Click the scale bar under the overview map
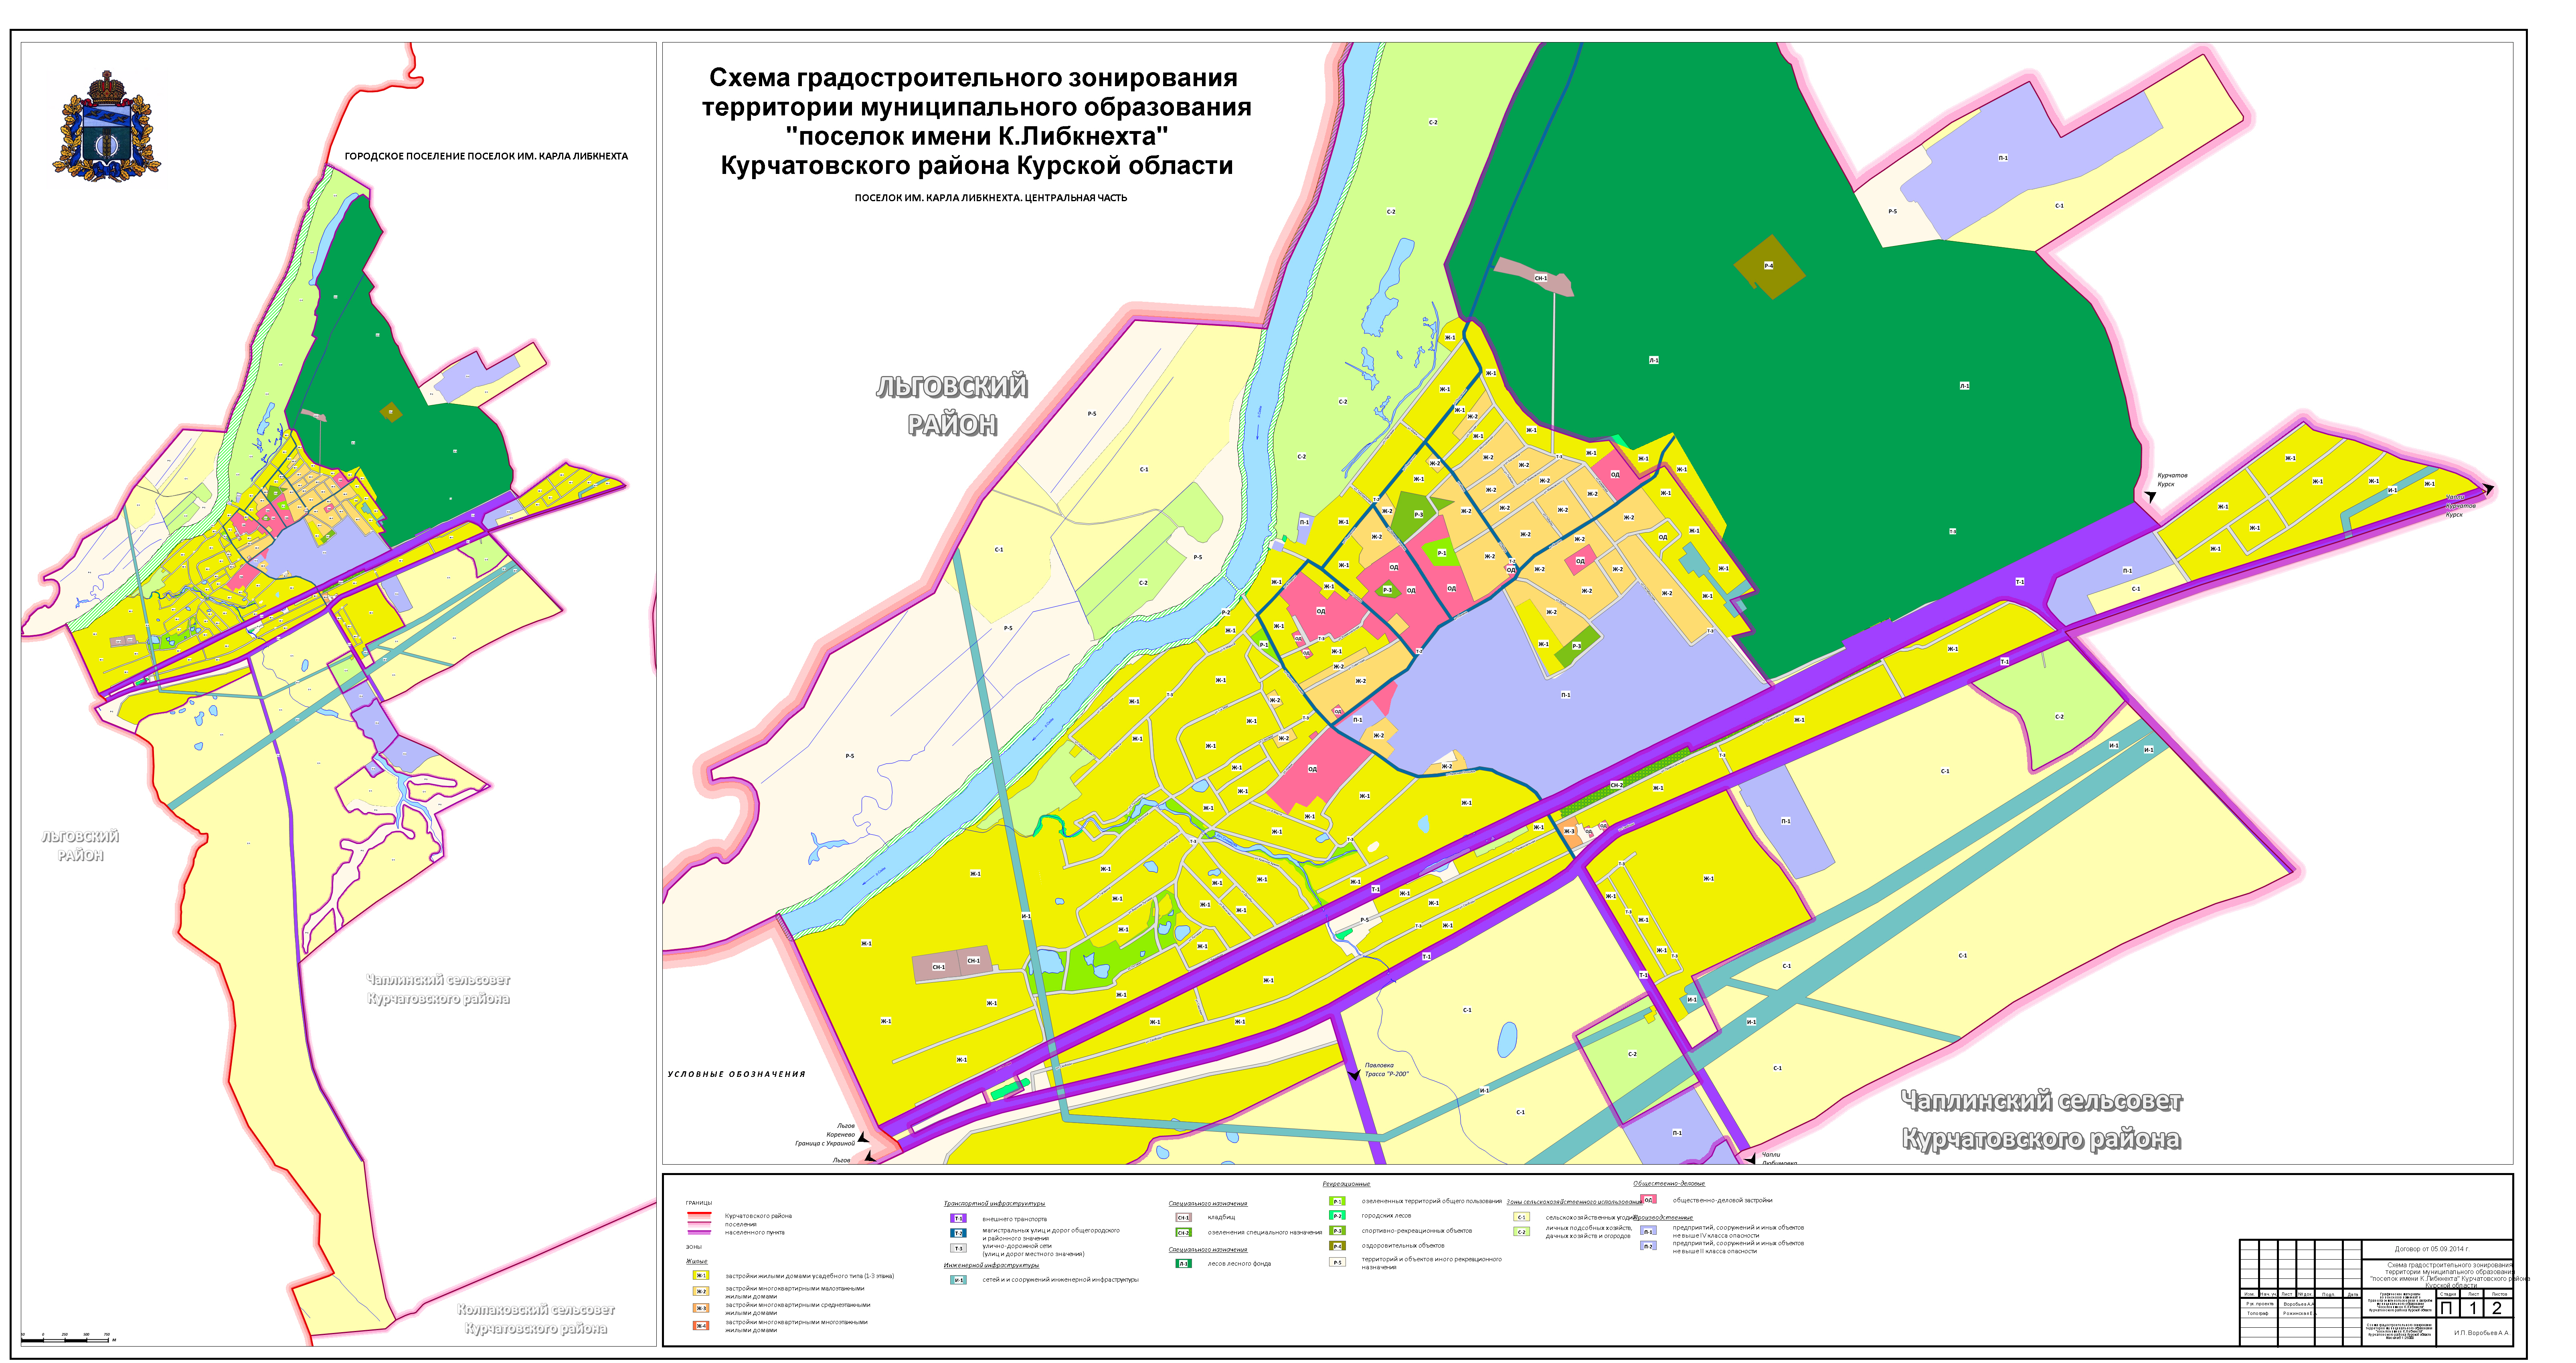This screenshot has width=2576, height=1363. tap(68, 1338)
